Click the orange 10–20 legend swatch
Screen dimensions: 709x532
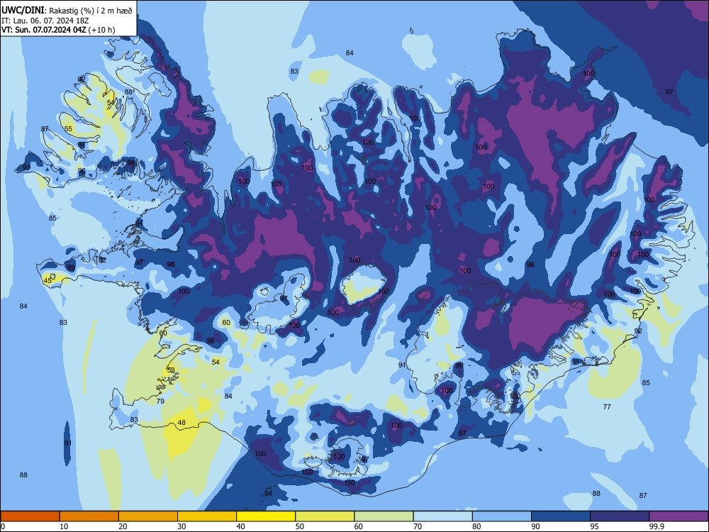(x=89, y=516)
